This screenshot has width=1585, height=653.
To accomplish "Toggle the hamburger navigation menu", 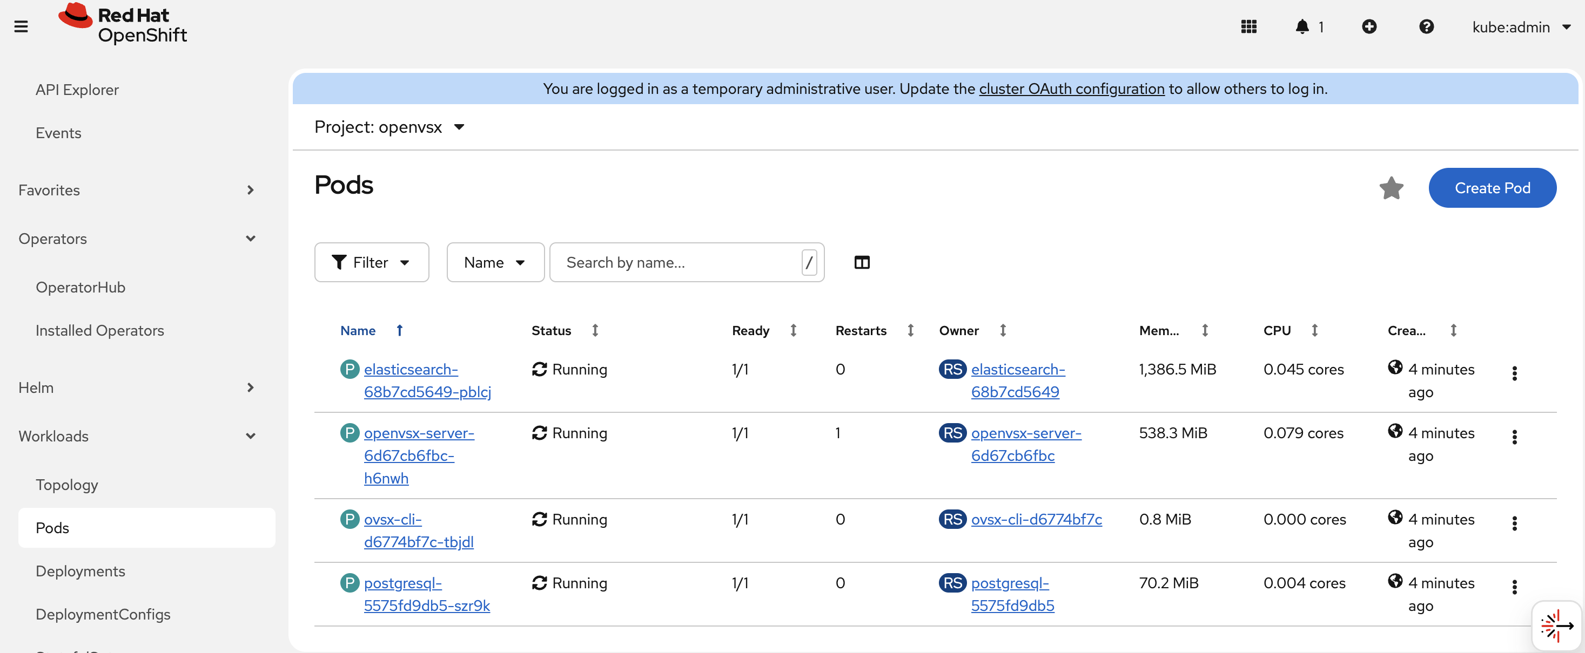I will [x=21, y=26].
